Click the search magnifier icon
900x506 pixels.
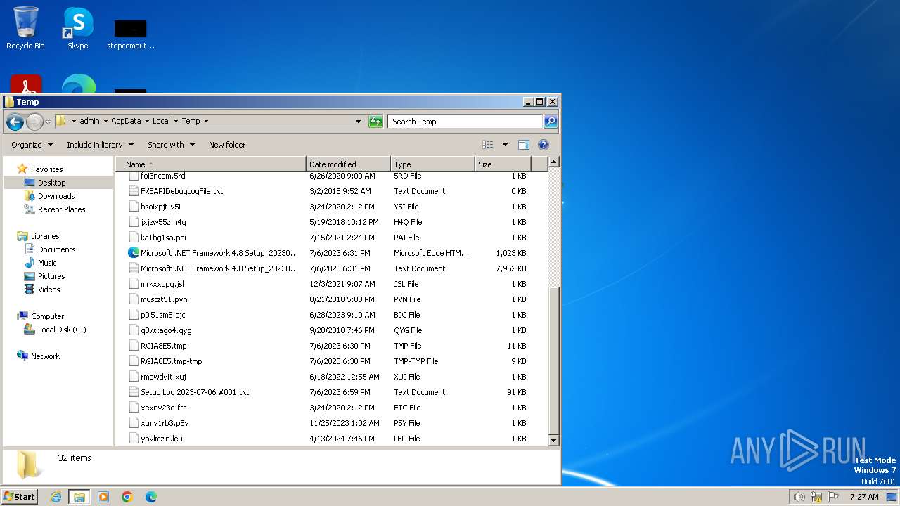(x=551, y=122)
